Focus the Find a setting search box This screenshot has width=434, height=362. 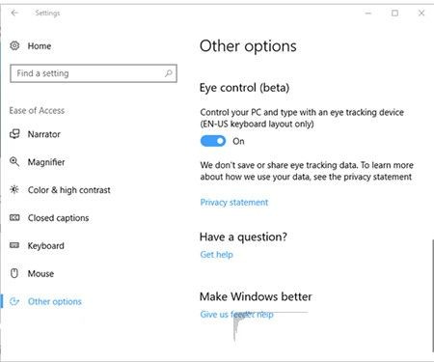click(x=94, y=73)
